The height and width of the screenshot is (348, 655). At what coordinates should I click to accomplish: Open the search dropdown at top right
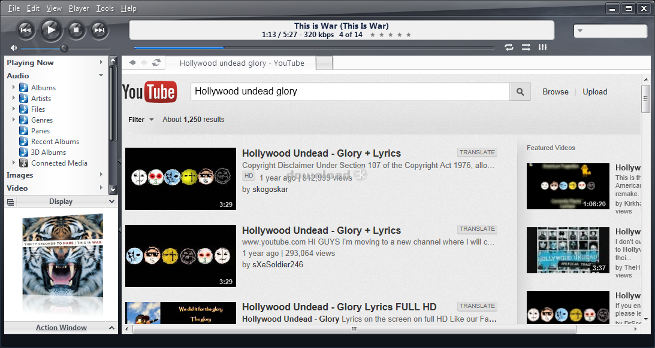coord(580,30)
